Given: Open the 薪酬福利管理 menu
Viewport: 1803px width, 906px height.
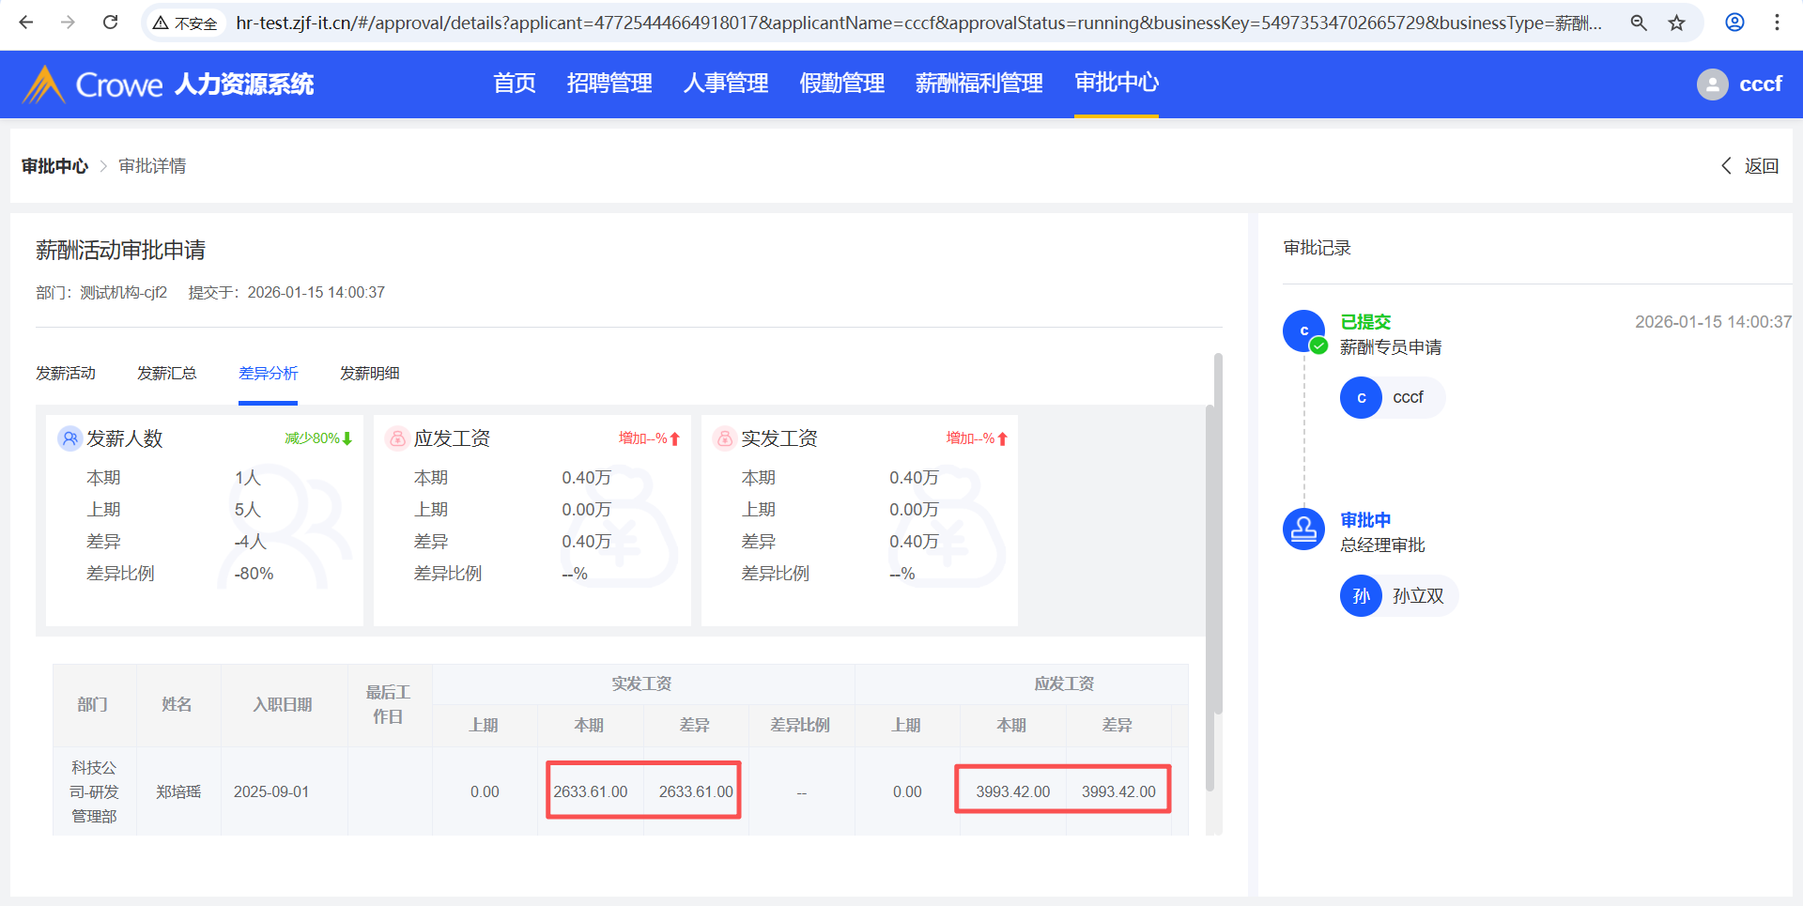Looking at the screenshot, I should click(x=979, y=84).
